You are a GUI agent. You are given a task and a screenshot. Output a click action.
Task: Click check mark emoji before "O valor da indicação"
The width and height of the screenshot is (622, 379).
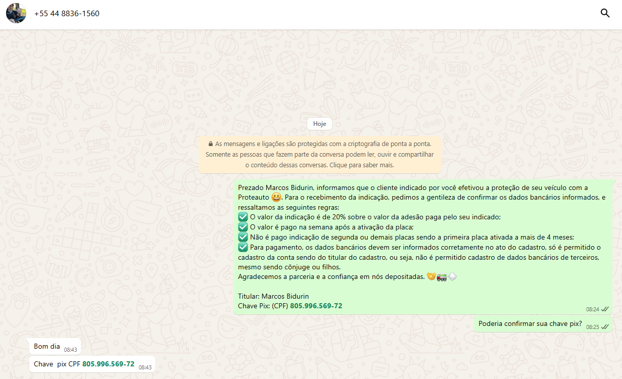point(243,217)
